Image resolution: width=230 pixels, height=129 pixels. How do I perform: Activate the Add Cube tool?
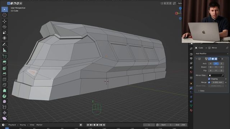(5, 57)
